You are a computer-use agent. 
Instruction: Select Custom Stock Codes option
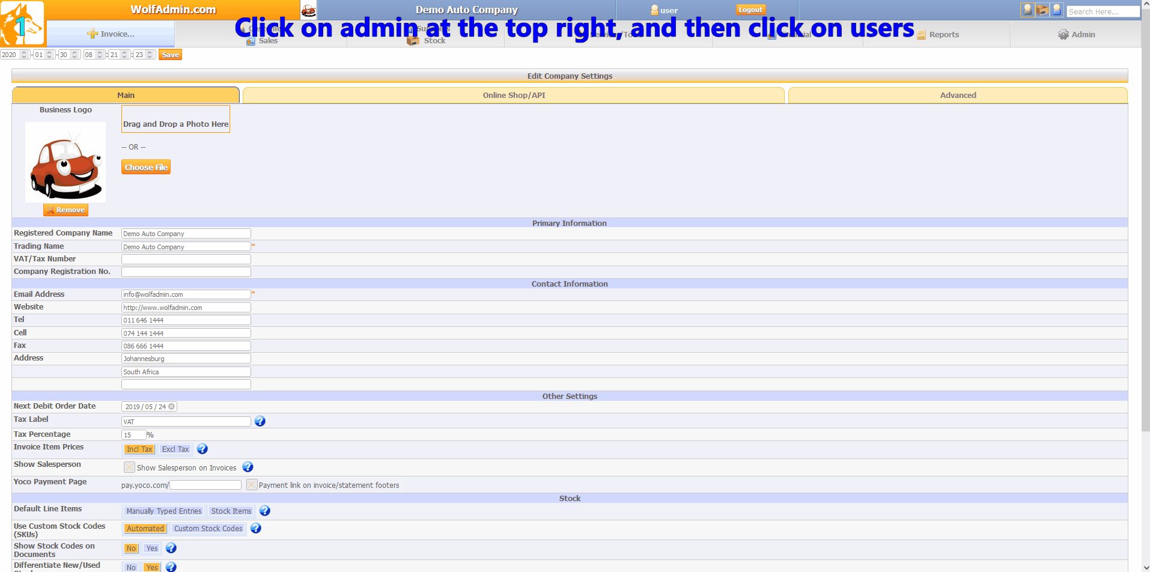click(208, 528)
